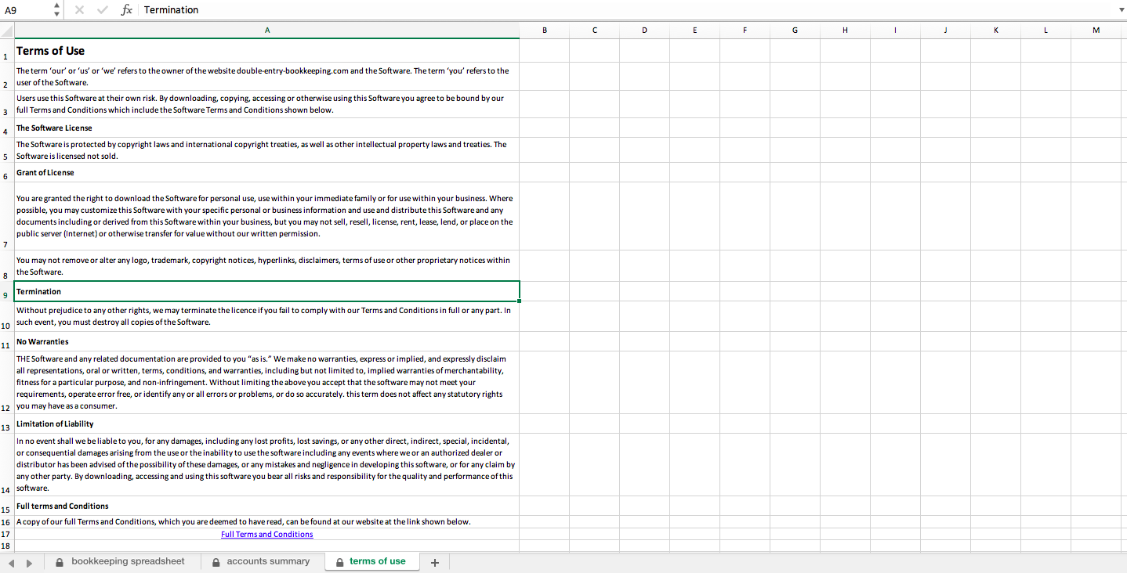This screenshot has width=1127, height=573.
Task: Click the cell starting 'The term our or us'
Action: coord(267,77)
